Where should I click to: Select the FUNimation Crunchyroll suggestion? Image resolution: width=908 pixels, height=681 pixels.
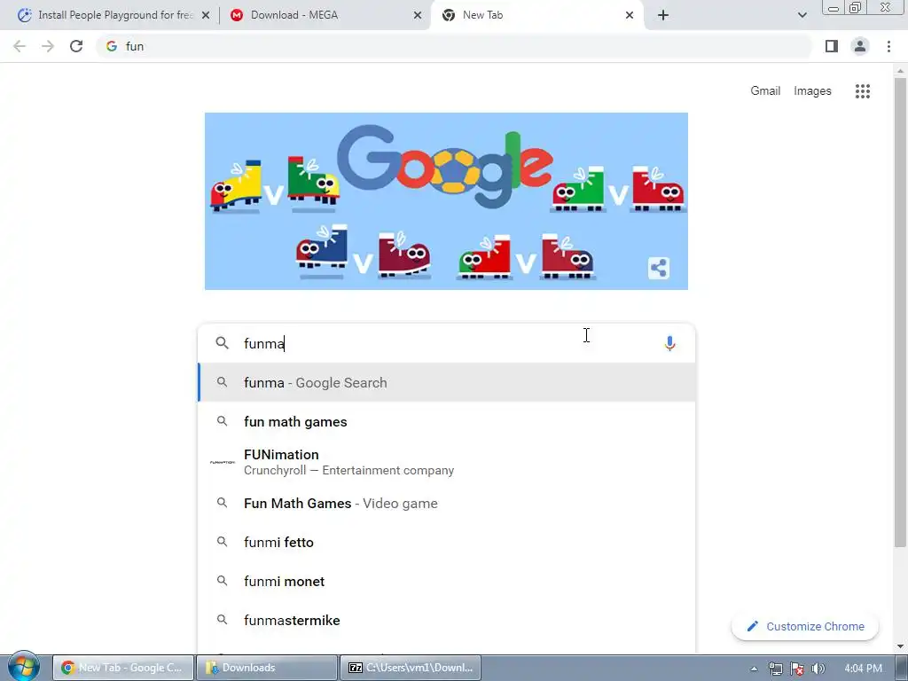447,462
